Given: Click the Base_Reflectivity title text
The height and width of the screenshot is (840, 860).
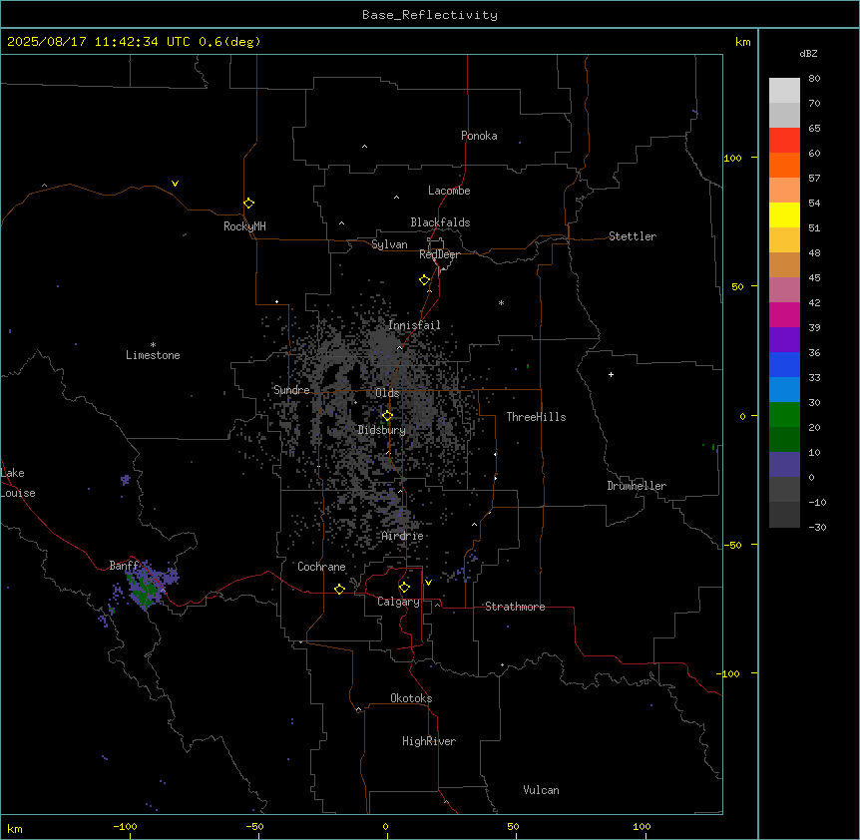Looking at the screenshot, I should (x=430, y=15).
